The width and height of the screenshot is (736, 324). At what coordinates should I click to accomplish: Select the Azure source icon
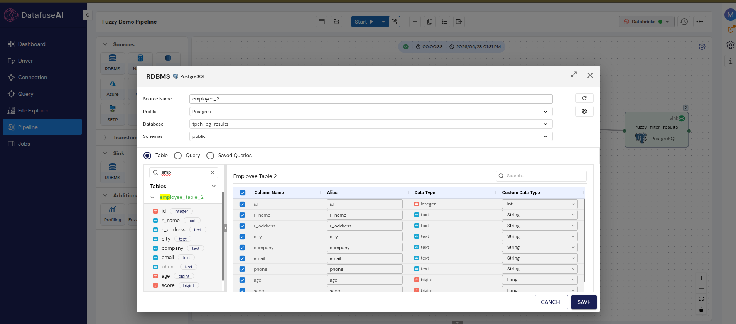pyautogui.click(x=113, y=88)
